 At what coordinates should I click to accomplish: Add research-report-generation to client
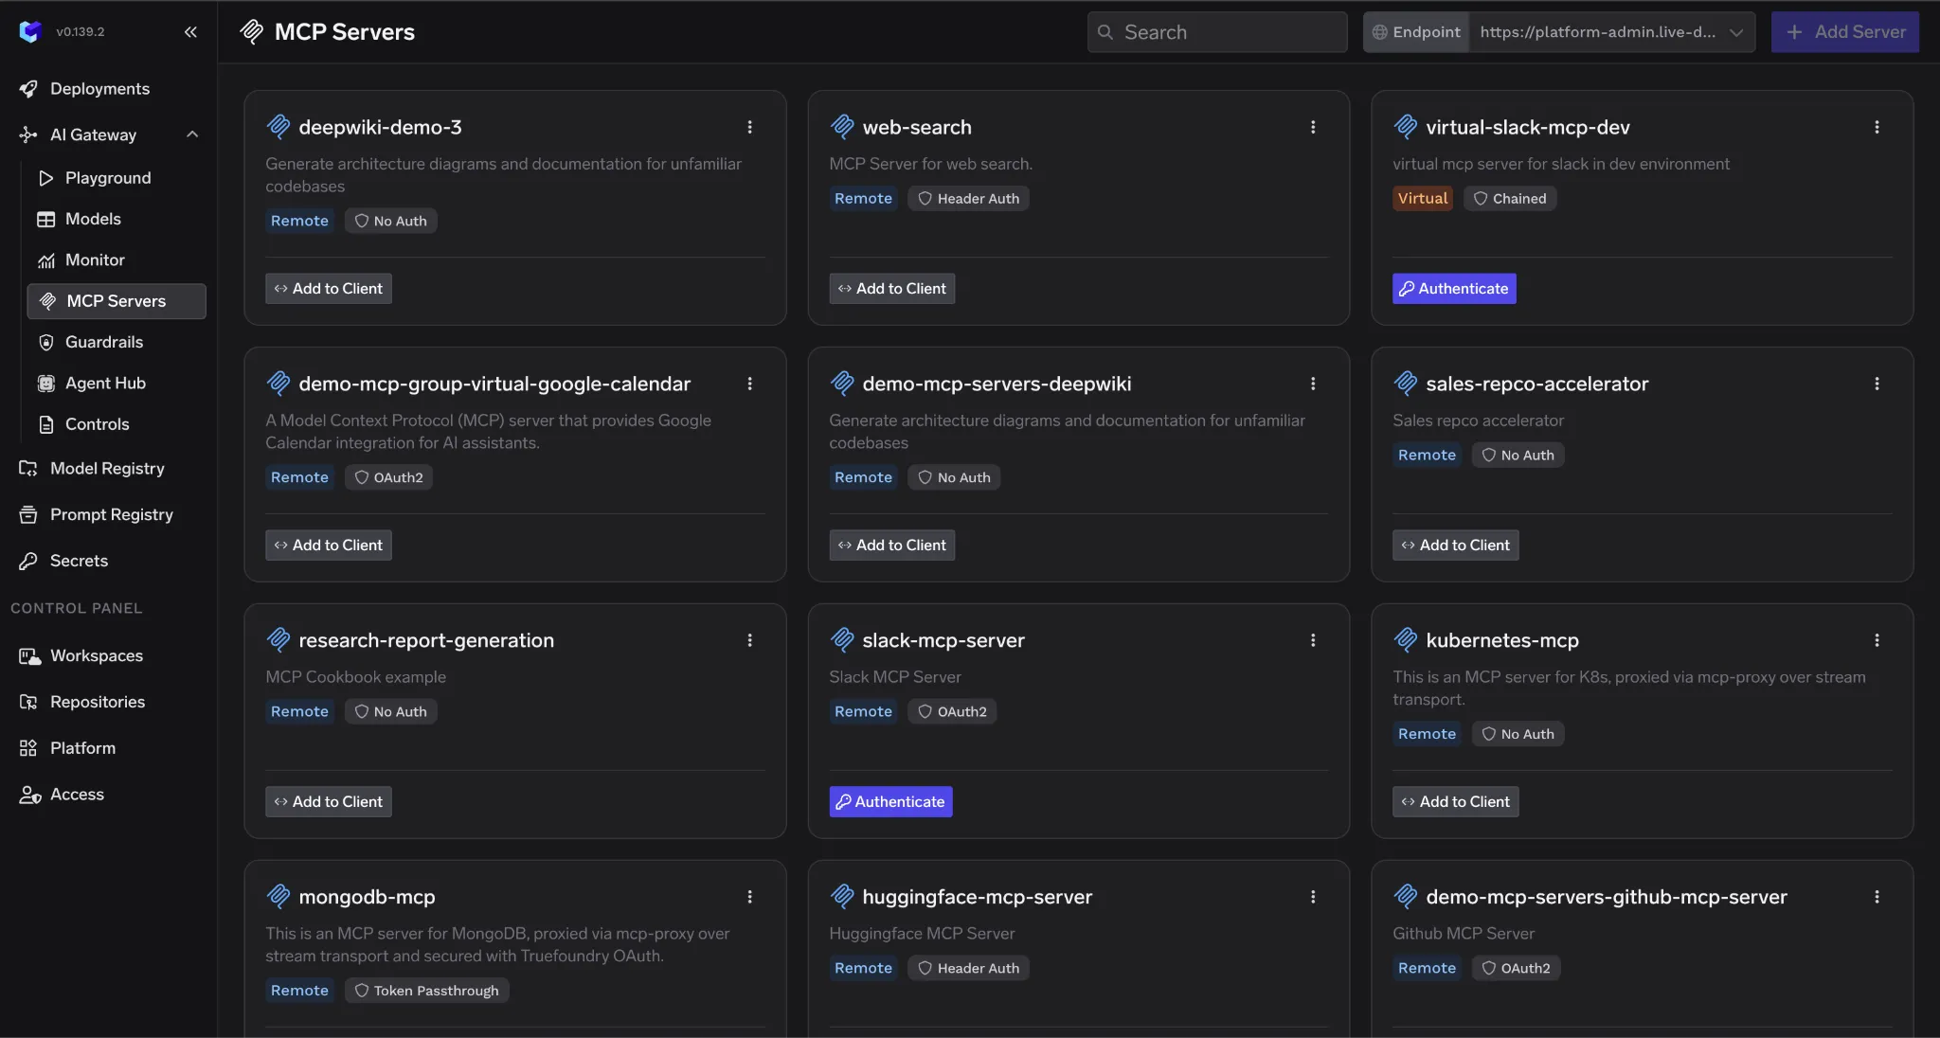click(328, 802)
